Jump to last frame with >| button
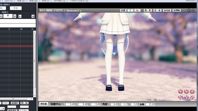Image resolution: width=198 pixels, height=111 pixels. pos(33,16)
